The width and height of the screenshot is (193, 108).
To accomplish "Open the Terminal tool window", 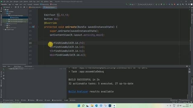I will [x=40, y=100].
